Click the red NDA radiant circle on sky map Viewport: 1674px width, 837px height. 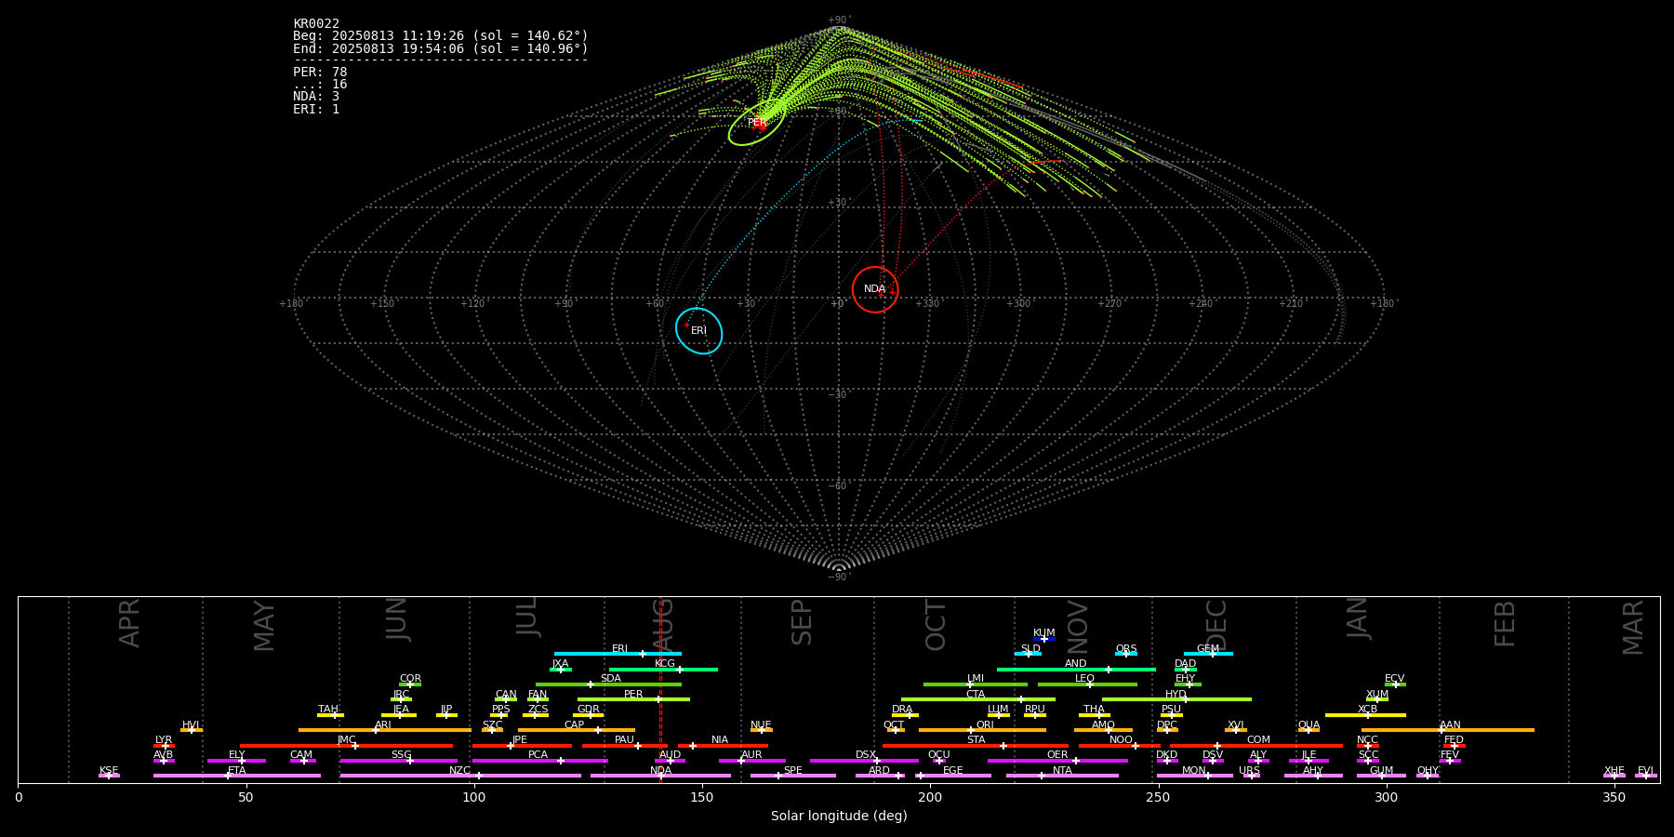point(875,289)
